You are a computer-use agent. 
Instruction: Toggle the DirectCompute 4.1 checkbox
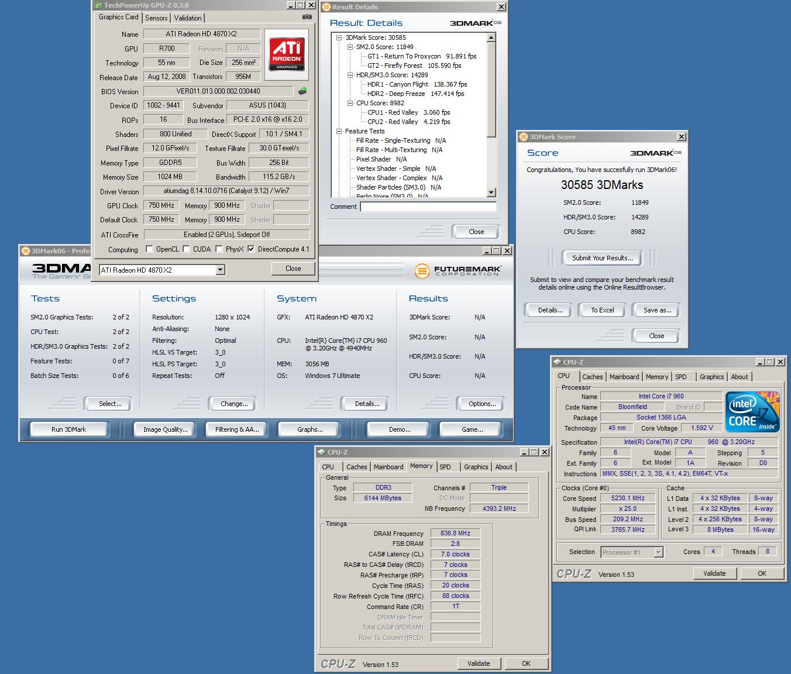251,249
